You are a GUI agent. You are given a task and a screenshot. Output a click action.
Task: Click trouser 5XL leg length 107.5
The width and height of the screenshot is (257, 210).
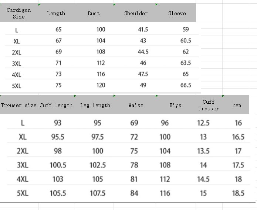click(98, 193)
